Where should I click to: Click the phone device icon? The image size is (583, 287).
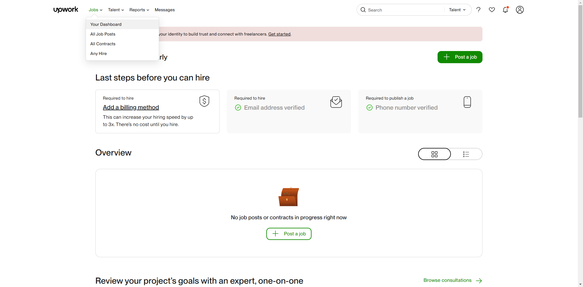click(467, 102)
